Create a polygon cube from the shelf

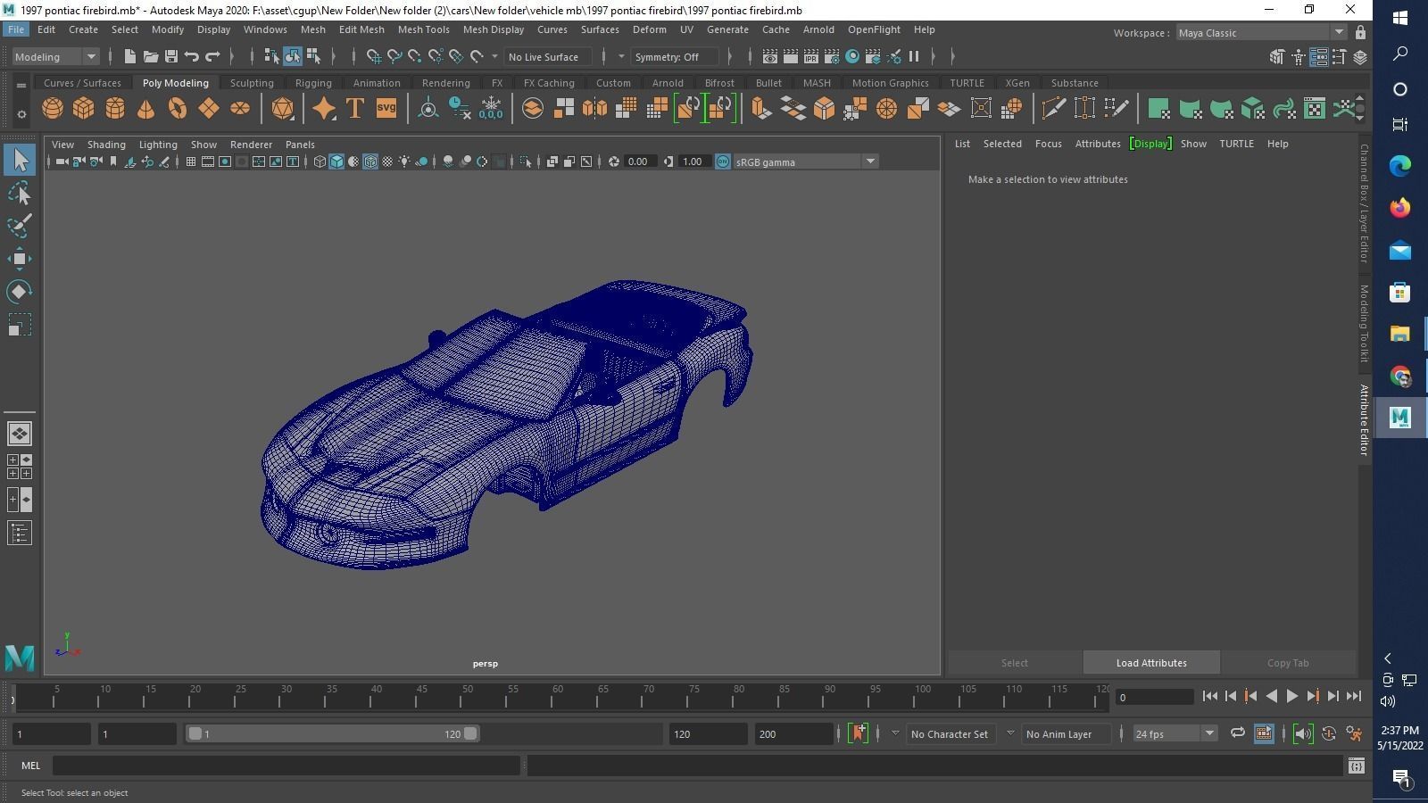point(84,109)
